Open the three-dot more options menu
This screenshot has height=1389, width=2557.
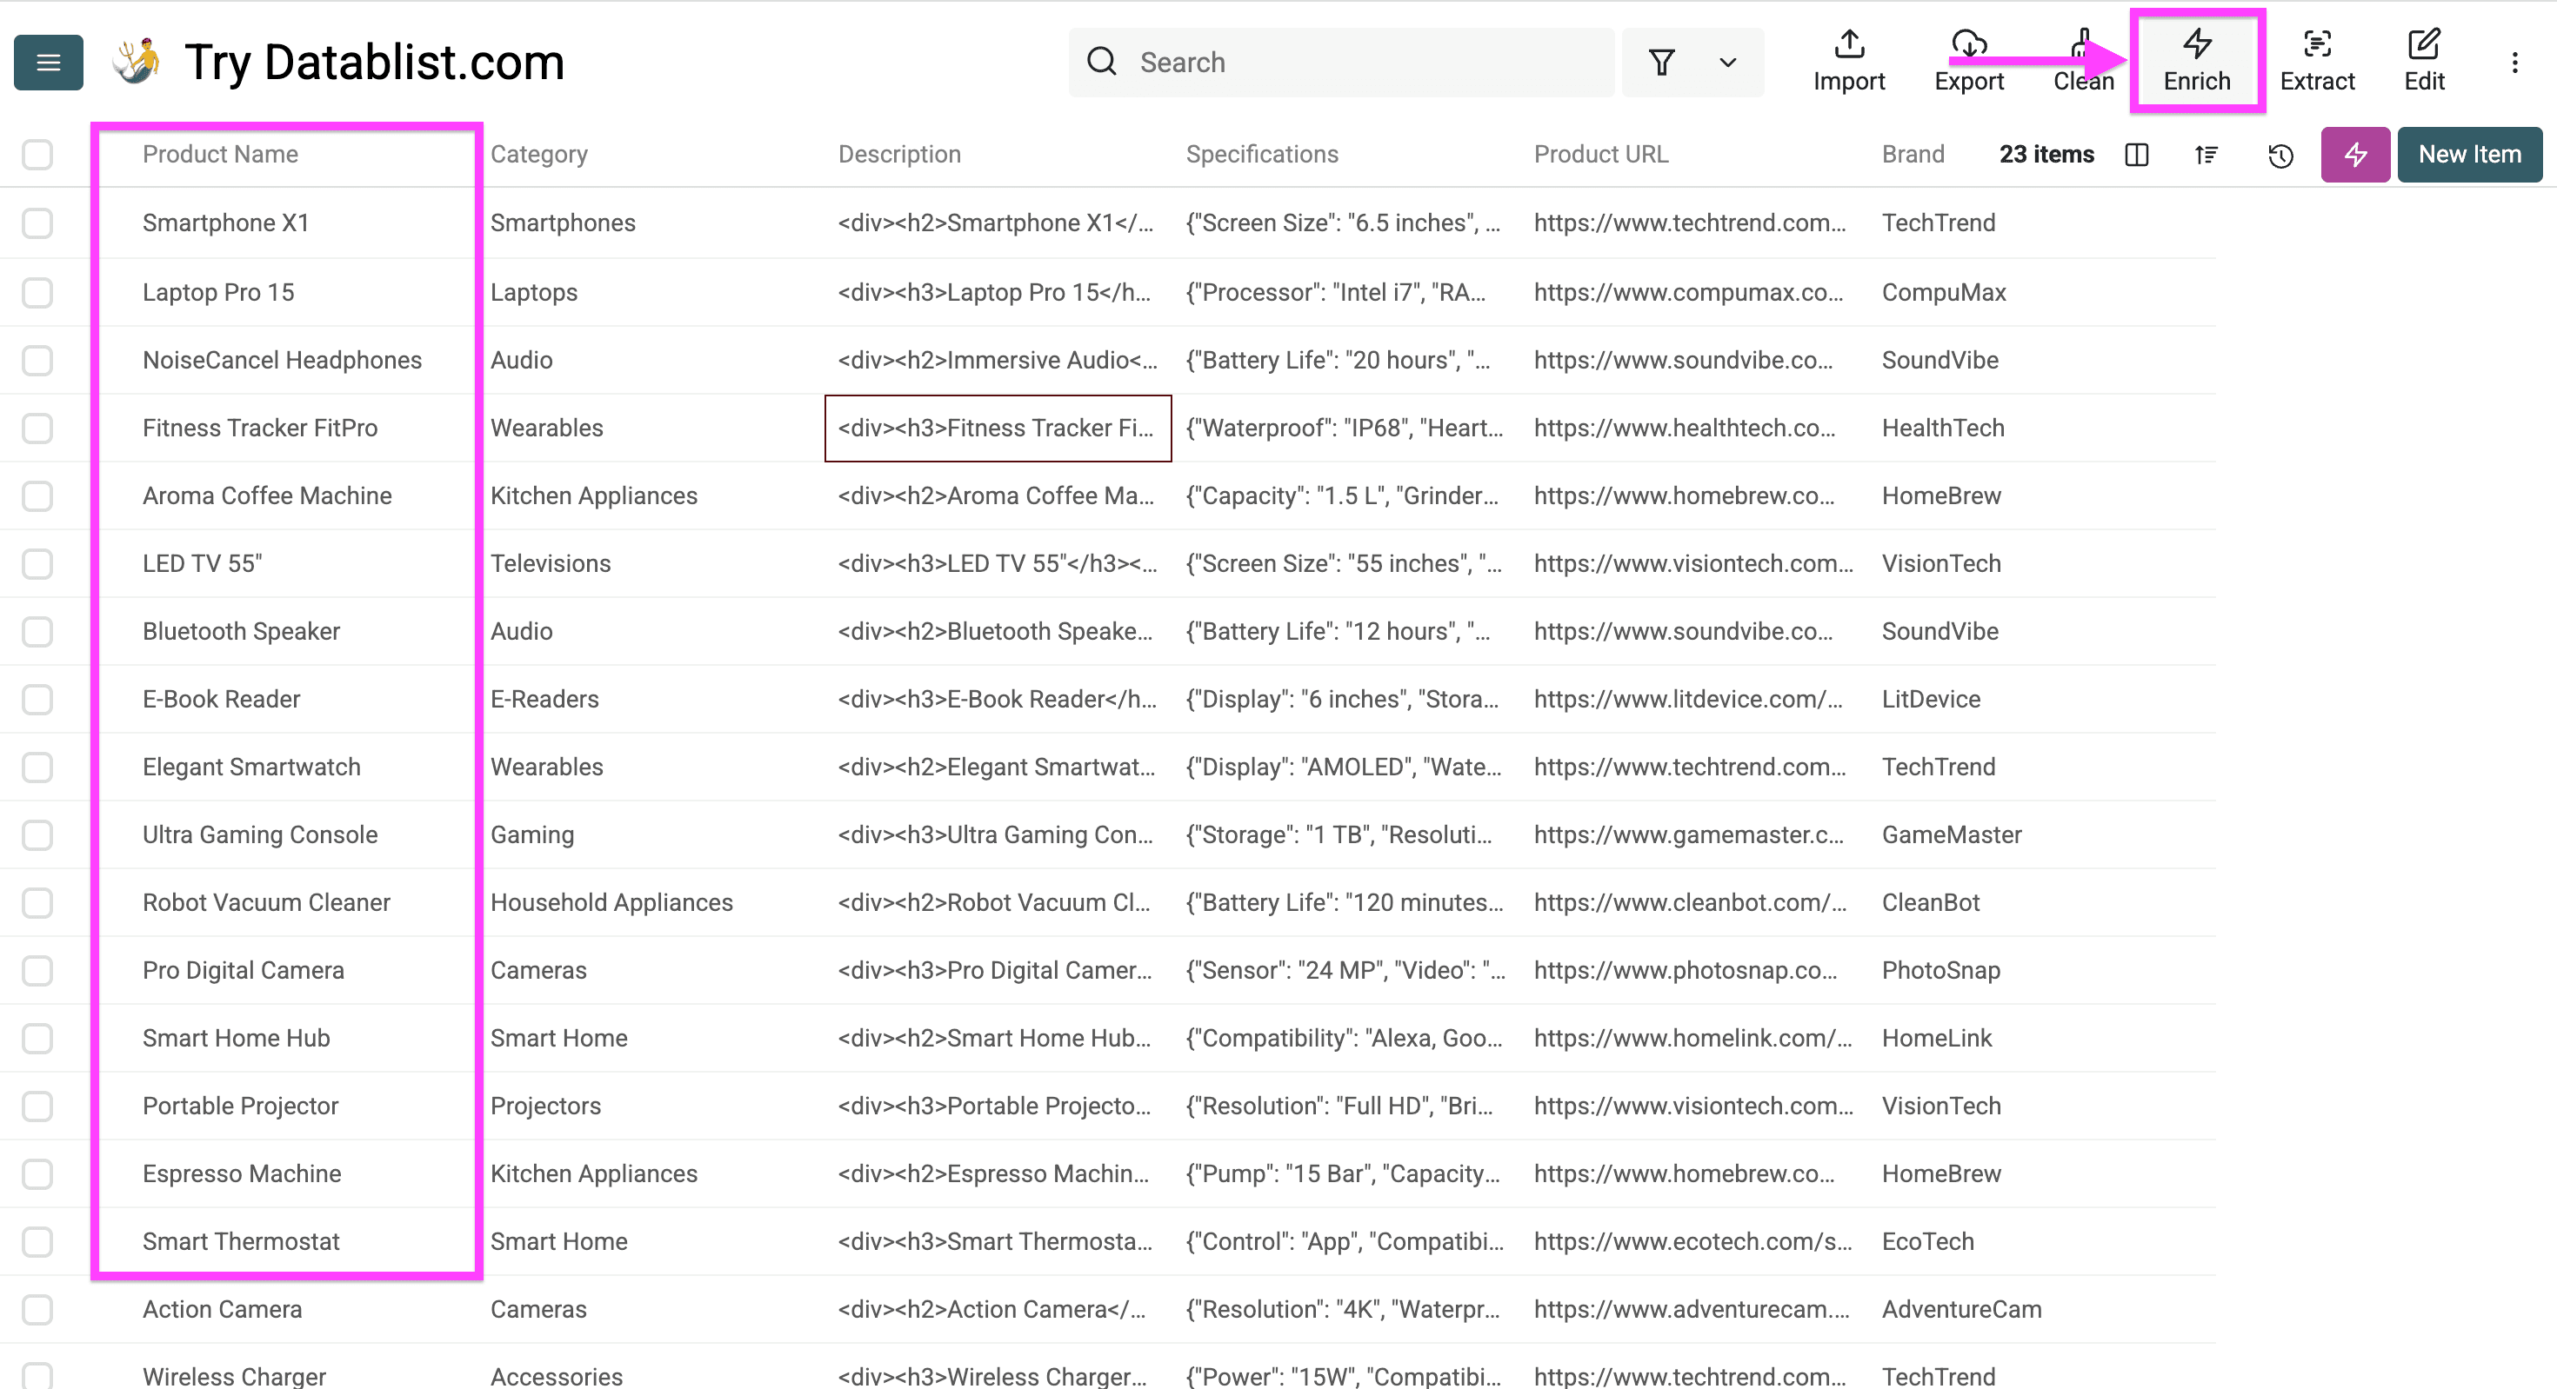click(2514, 63)
